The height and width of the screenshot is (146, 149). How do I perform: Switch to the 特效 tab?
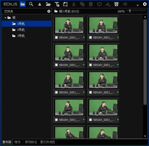18,142
